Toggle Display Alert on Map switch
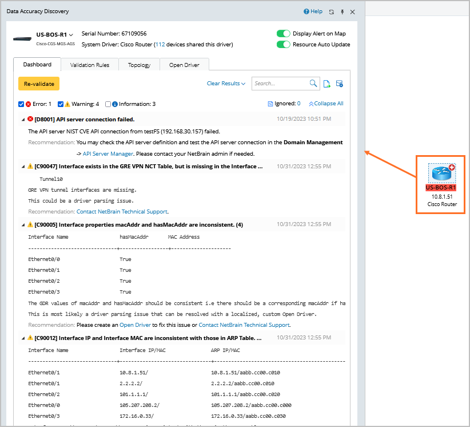This screenshot has height=427, width=470. click(283, 34)
